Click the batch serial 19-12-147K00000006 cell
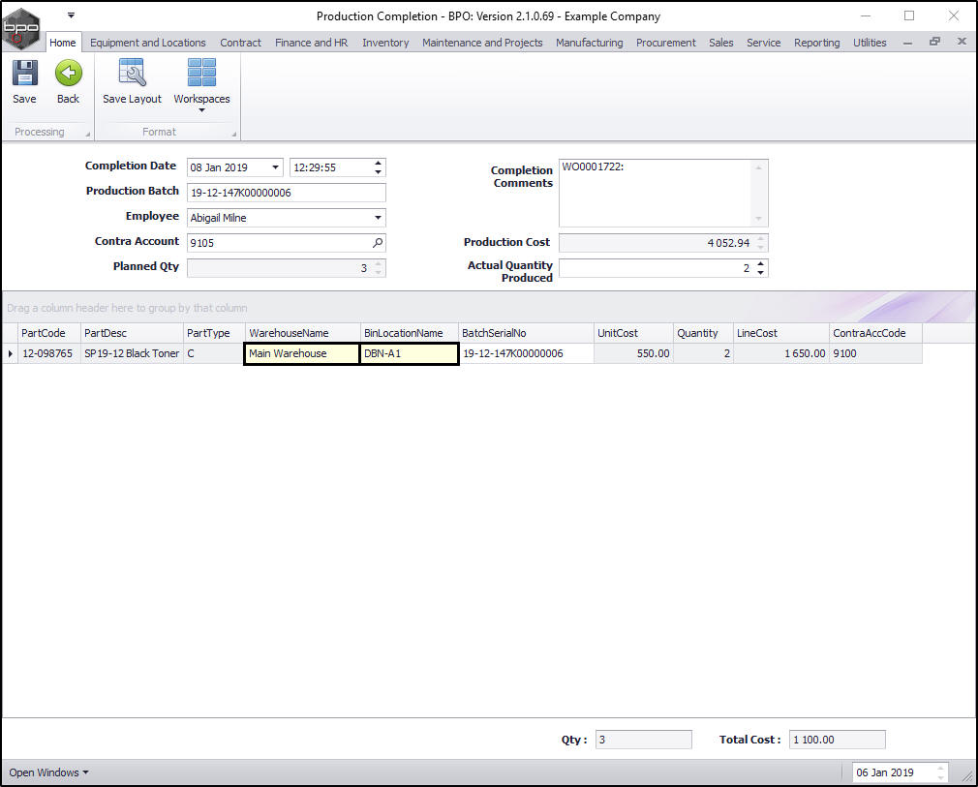Image resolution: width=978 pixels, height=787 pixels. coord(526,353)
